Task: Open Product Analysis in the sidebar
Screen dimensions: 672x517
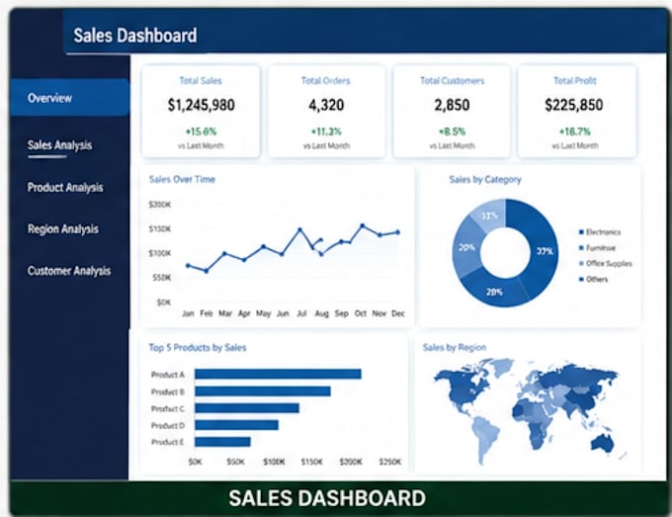Action: pos(65,188)
